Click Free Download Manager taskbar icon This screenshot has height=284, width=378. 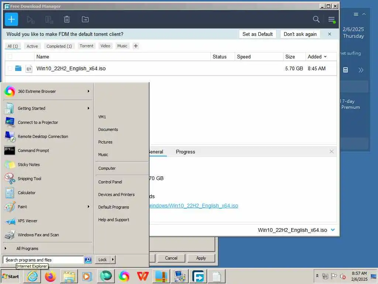(198, 276)
